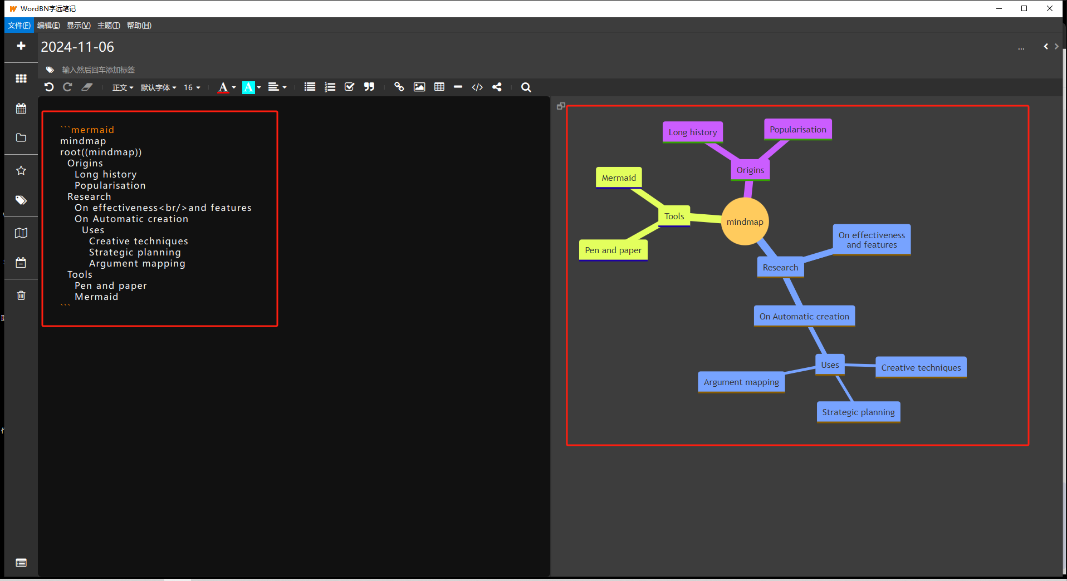Click the Argument mapping diagram node
This screenshot has height=581, width=1067.
click(x=741, y=382)
